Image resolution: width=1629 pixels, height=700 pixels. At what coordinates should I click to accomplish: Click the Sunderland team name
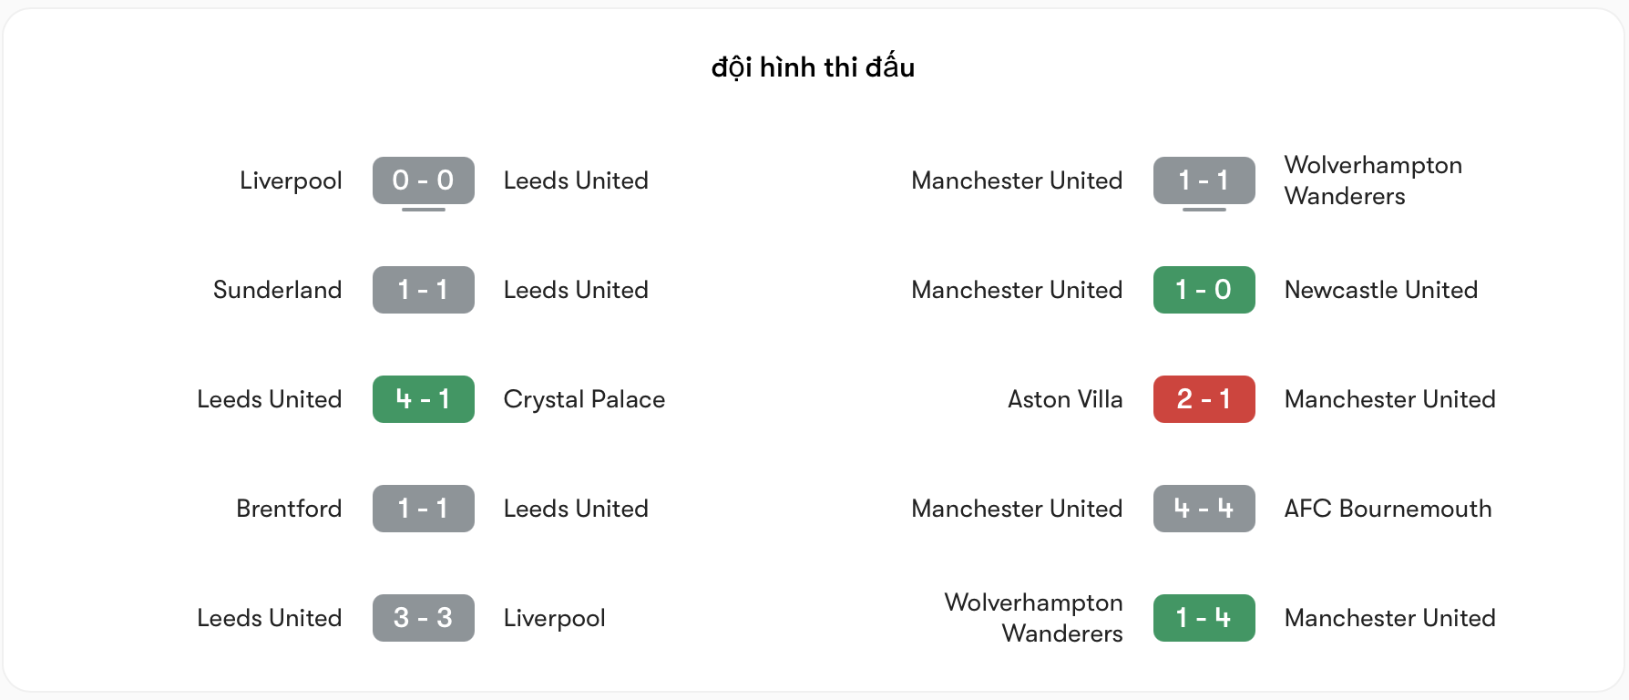coord(278,290)
